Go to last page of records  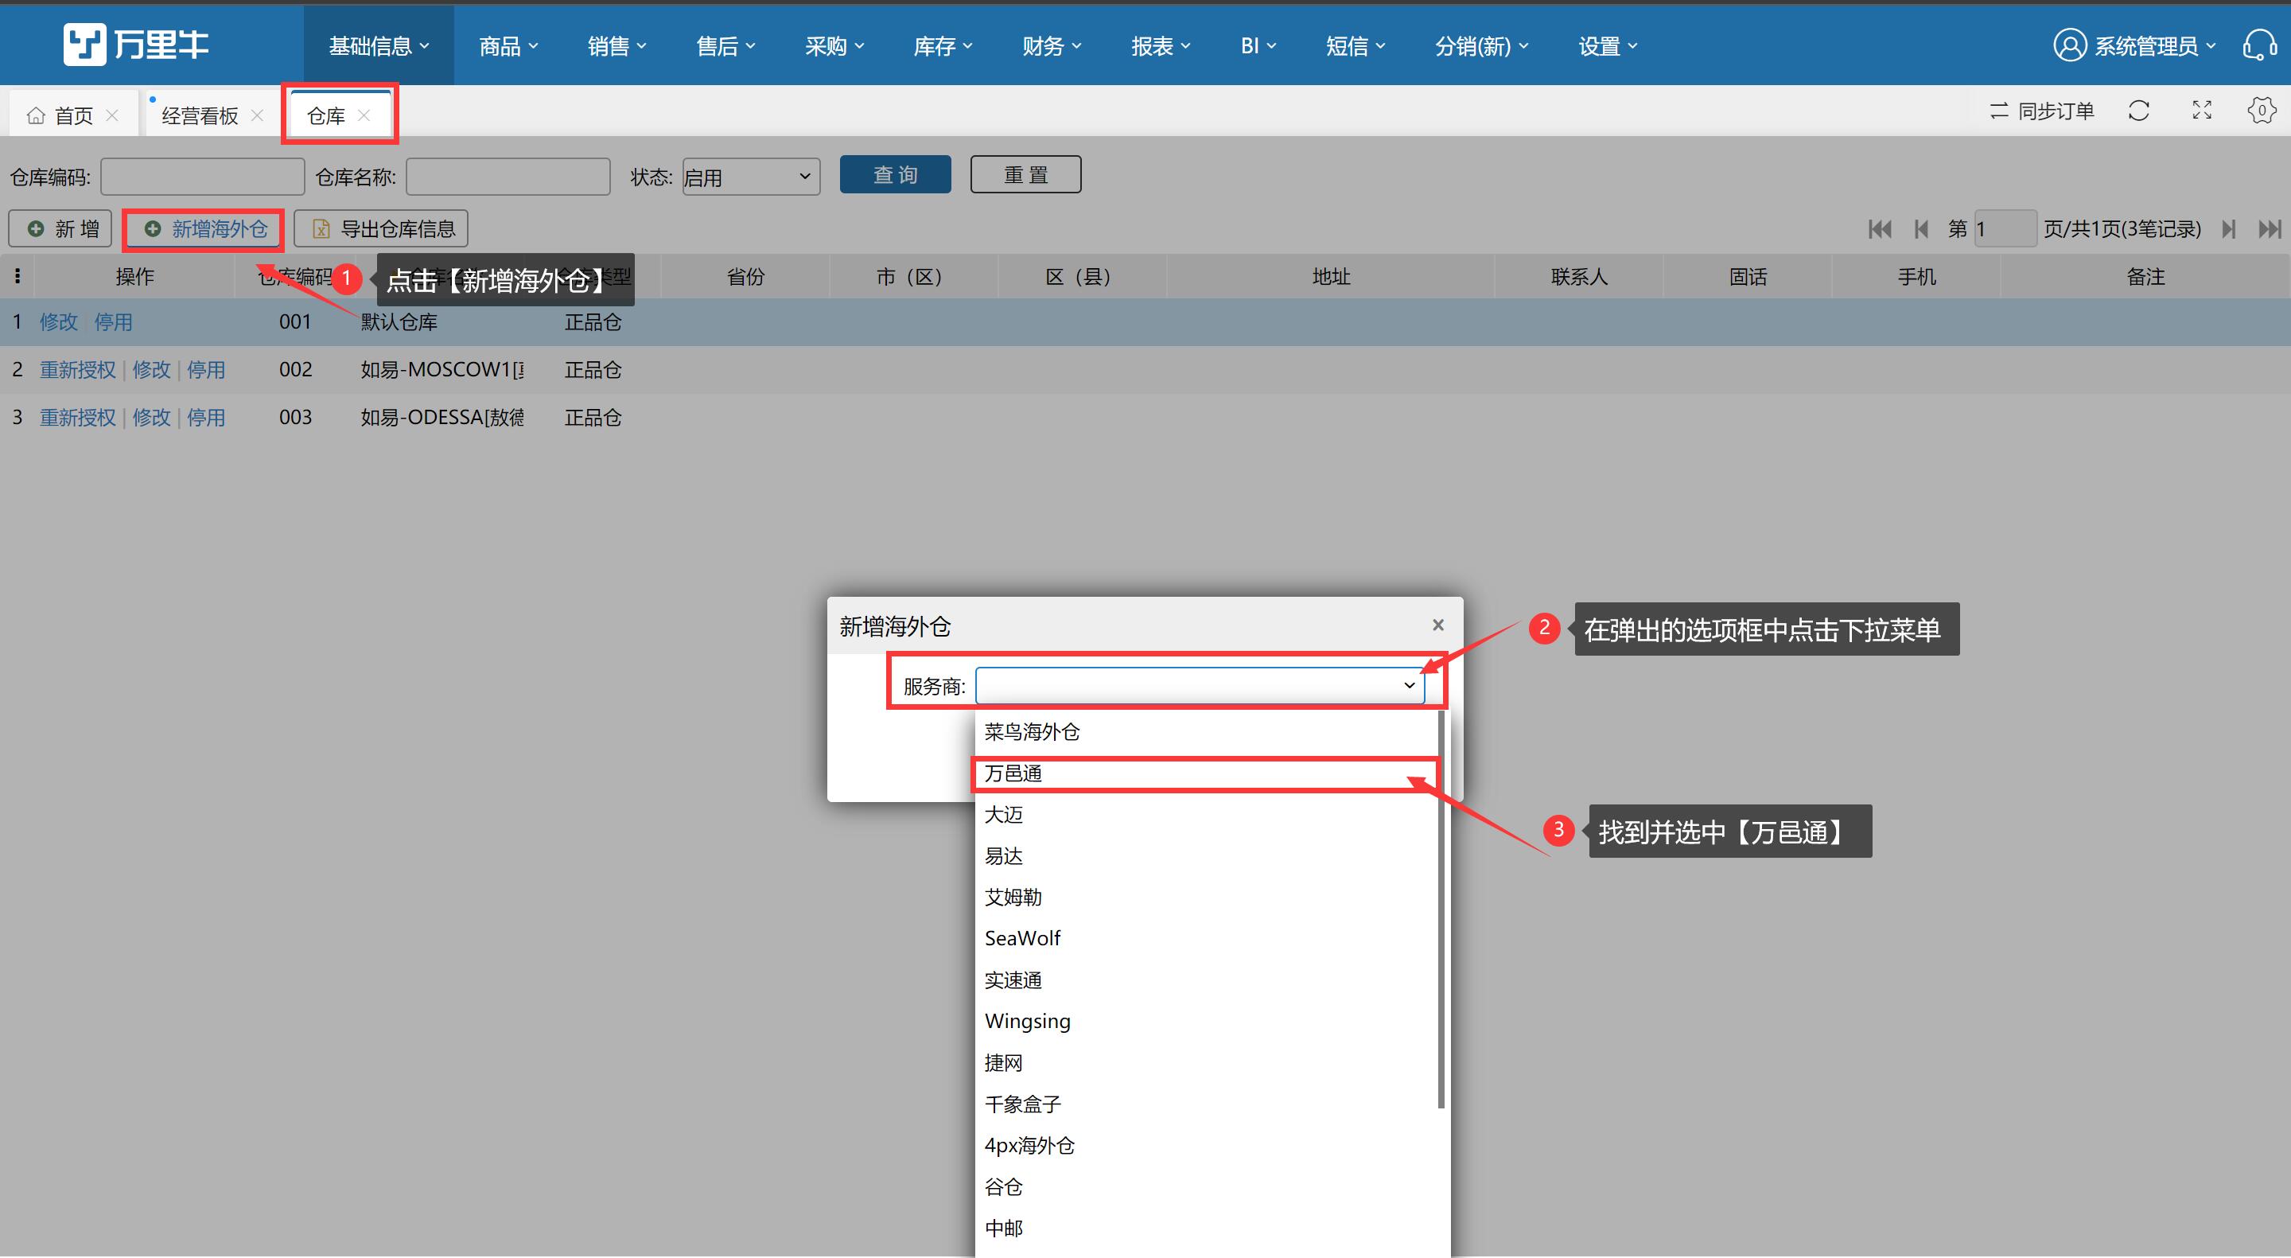point(2270,229)
